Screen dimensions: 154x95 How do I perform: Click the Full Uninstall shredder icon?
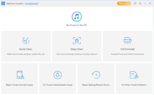pos(128,40)
